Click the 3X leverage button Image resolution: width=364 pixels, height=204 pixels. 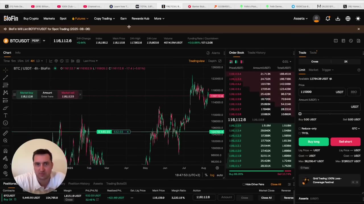tap(346, 61)
